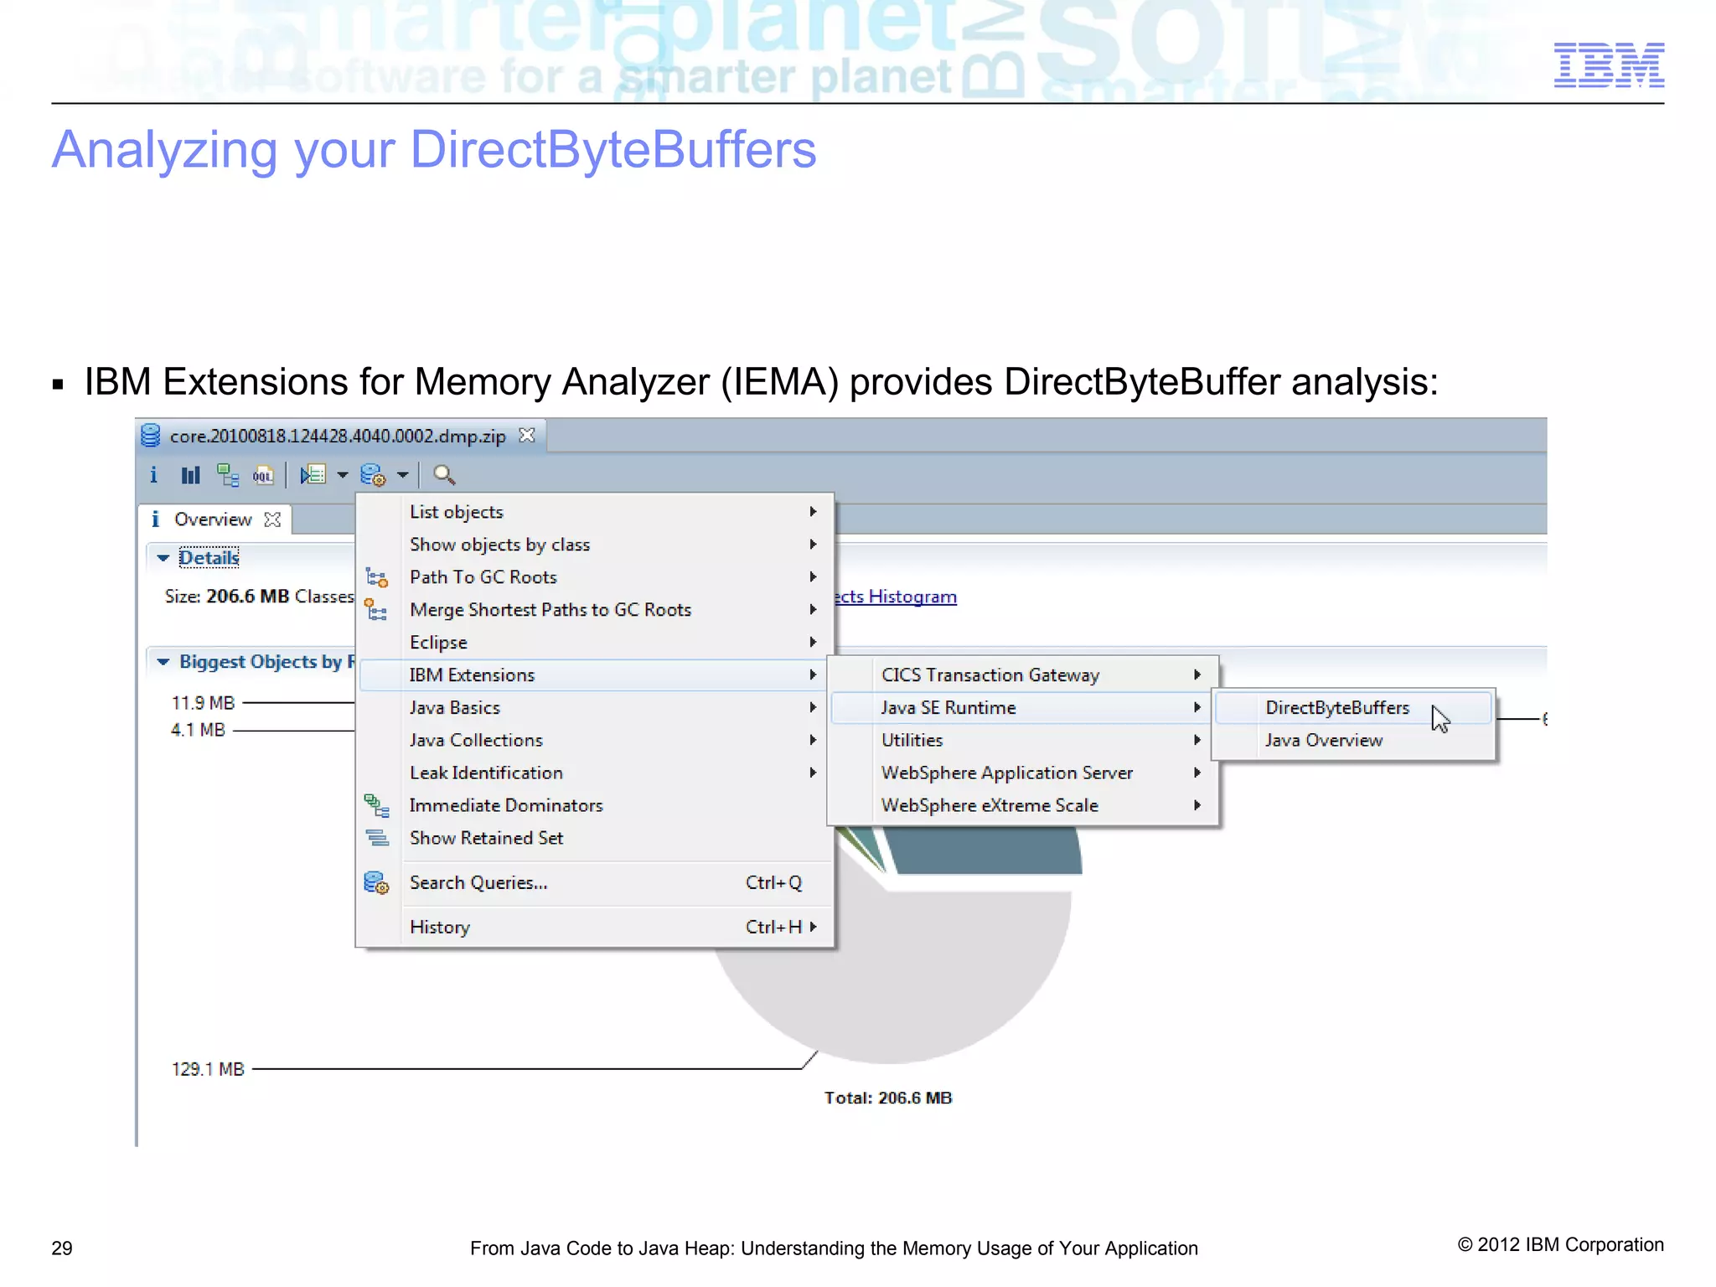Choose Merge Shortest Paths to GC Roots
This screenshot has height=1287, width=1716.
click(x=595, y=610)
